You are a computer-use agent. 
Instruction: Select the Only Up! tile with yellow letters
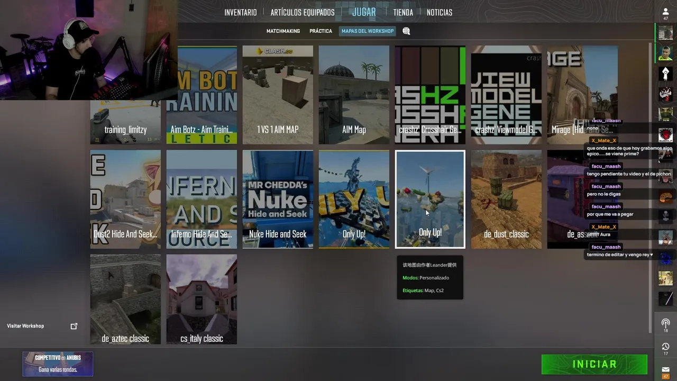click(354, 199)
